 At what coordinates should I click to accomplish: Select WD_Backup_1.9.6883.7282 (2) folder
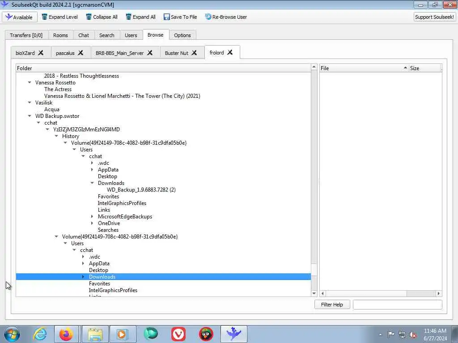click(x=141, y=190)
